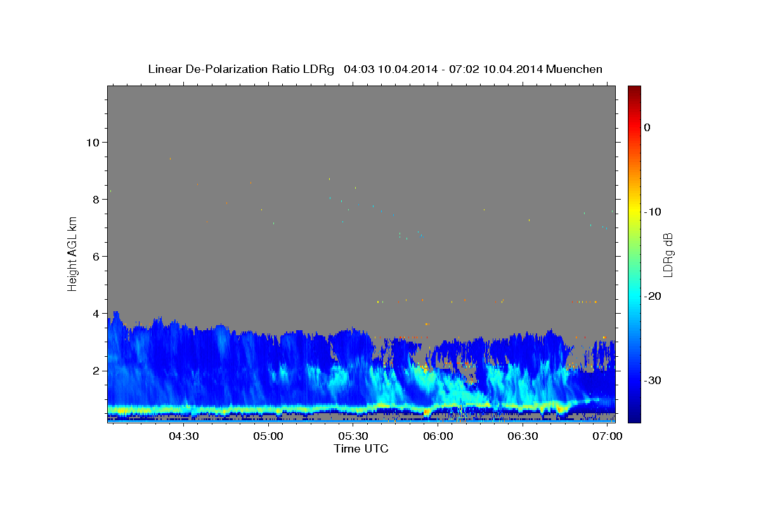Image resolution: width=761 pixels, height=507 pixels.
Task: Click the '07:00' time axis label
Action: pos(608,436)
